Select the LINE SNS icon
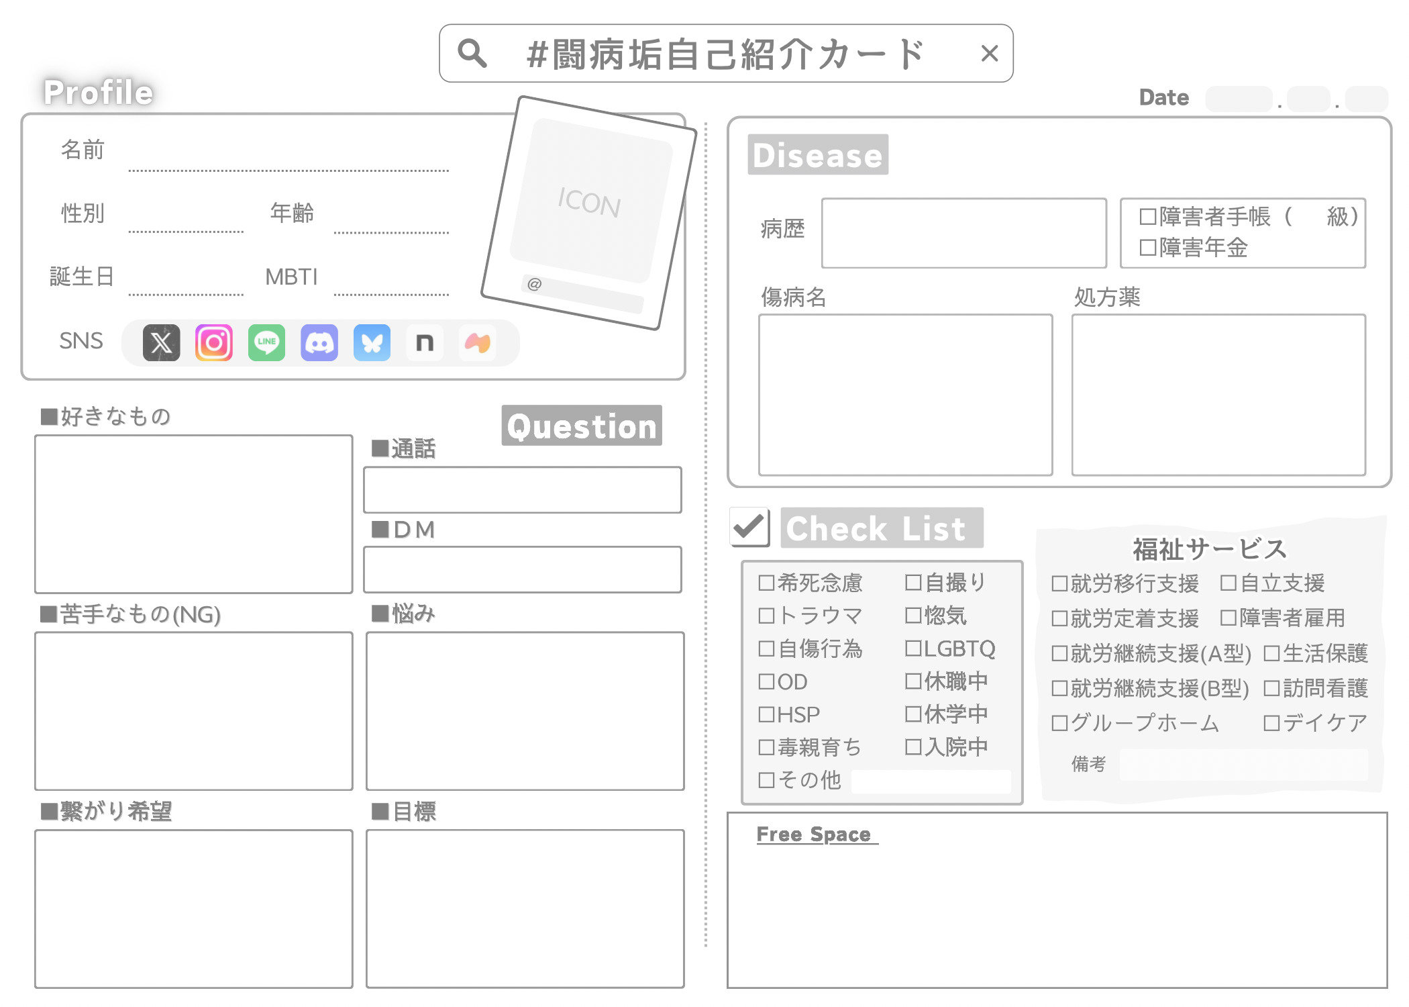This screenshot has width=1409, height=1007. [x=266, y=342]
